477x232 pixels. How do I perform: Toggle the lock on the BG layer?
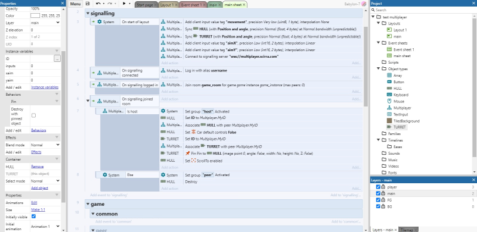pos(383,206)
